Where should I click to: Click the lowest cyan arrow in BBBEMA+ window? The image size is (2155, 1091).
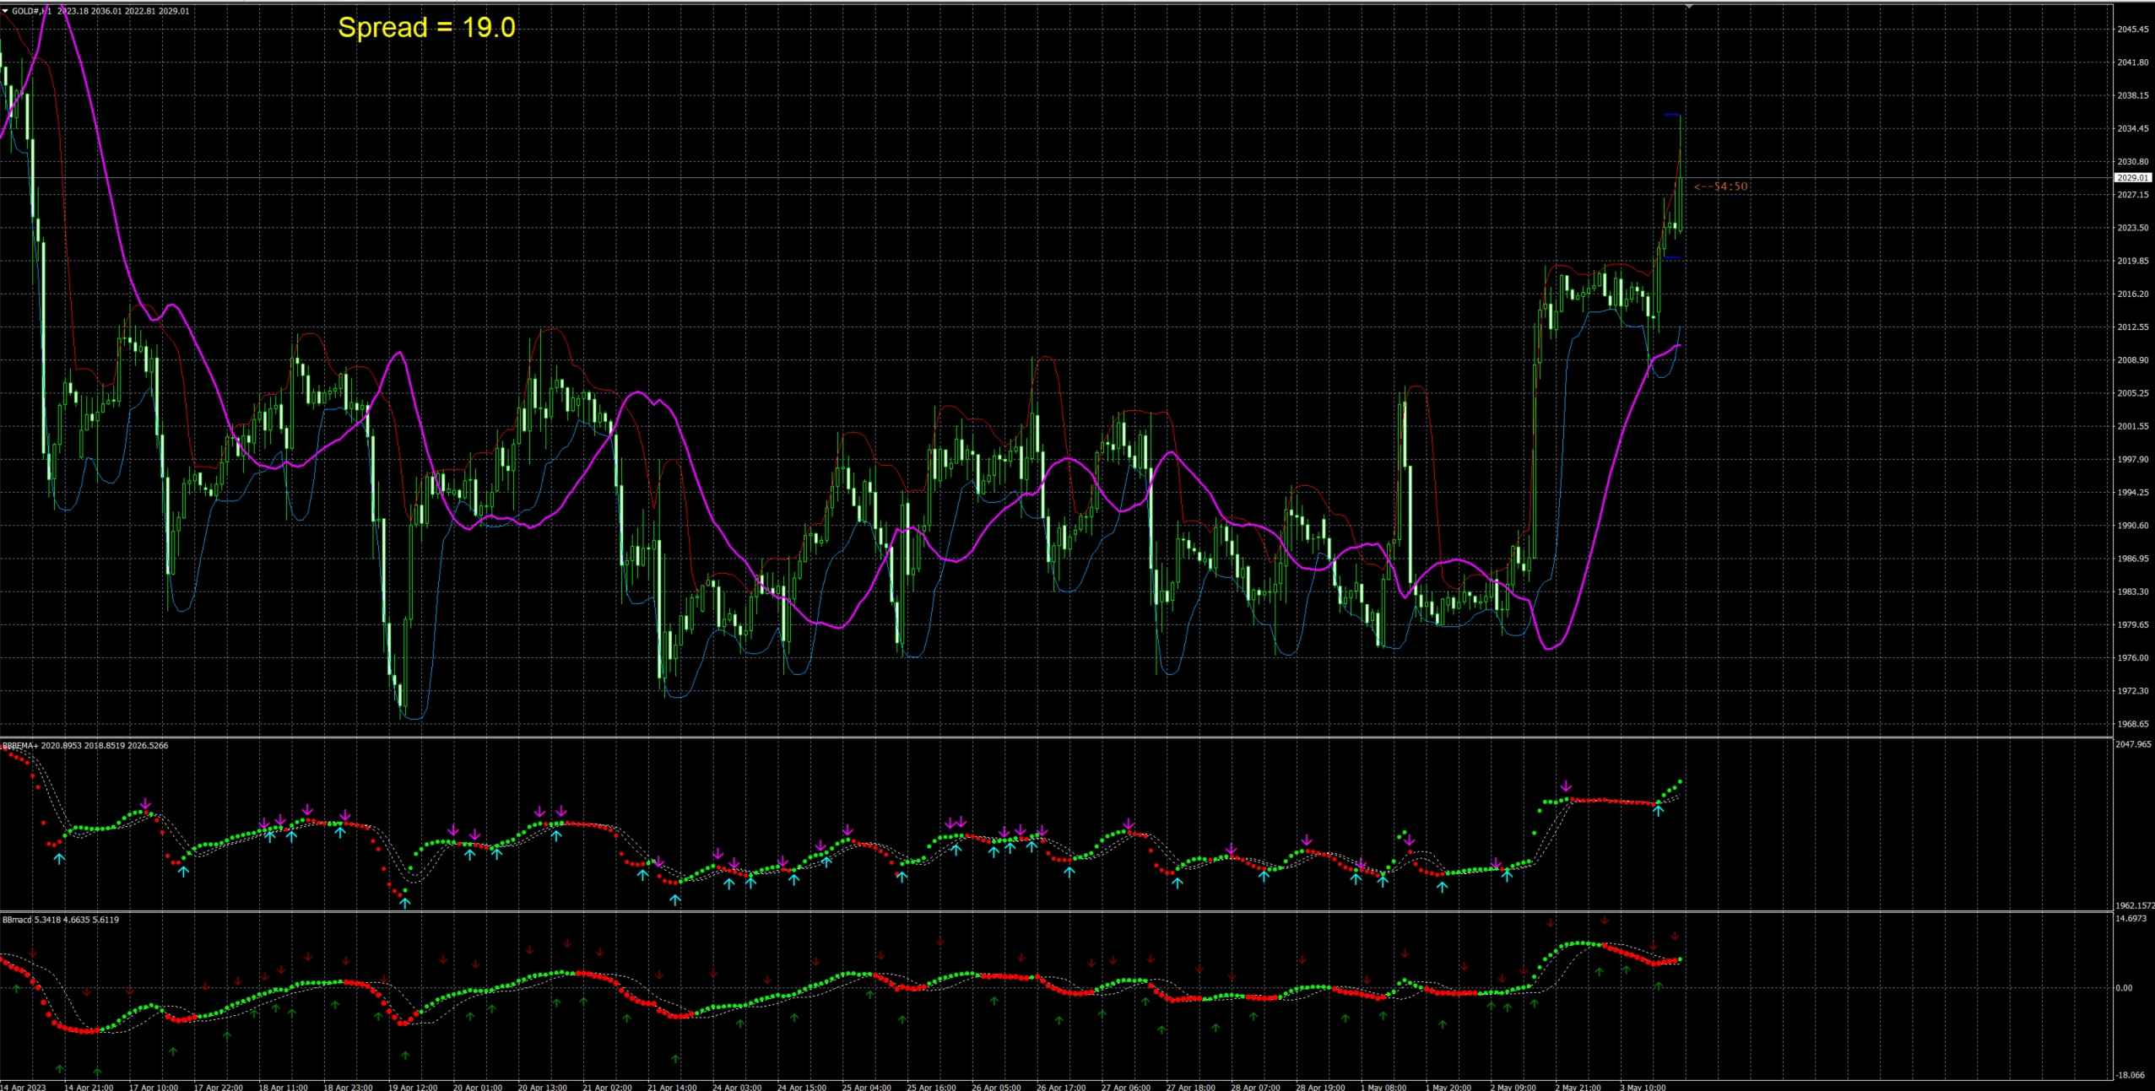405,904
